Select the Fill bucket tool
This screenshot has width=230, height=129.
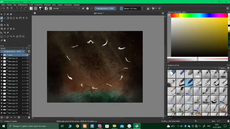point(14,29)
